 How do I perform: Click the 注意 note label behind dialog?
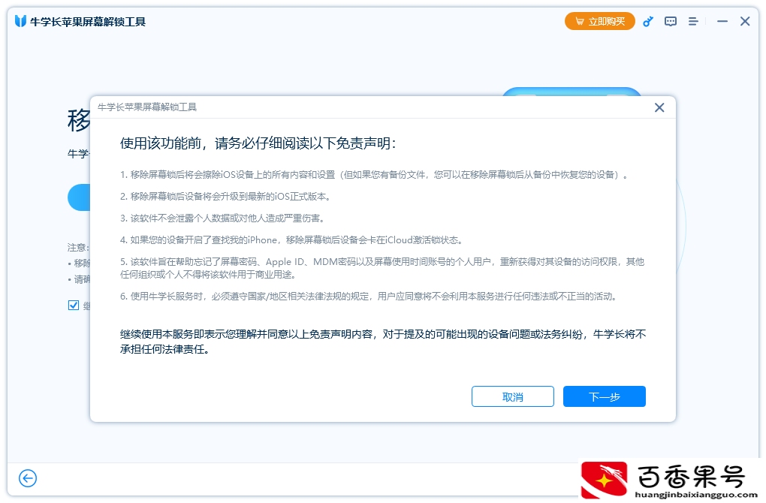tap(78, 248)
